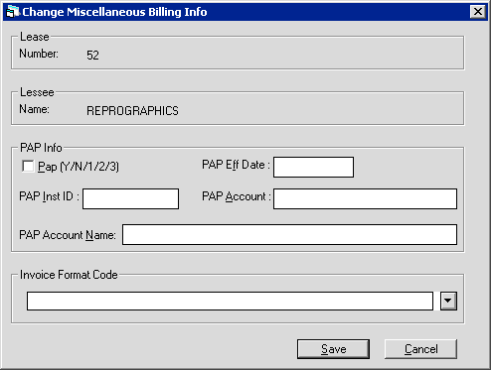Open the Invoice Format Code dropdown arrow

point(448,301)
